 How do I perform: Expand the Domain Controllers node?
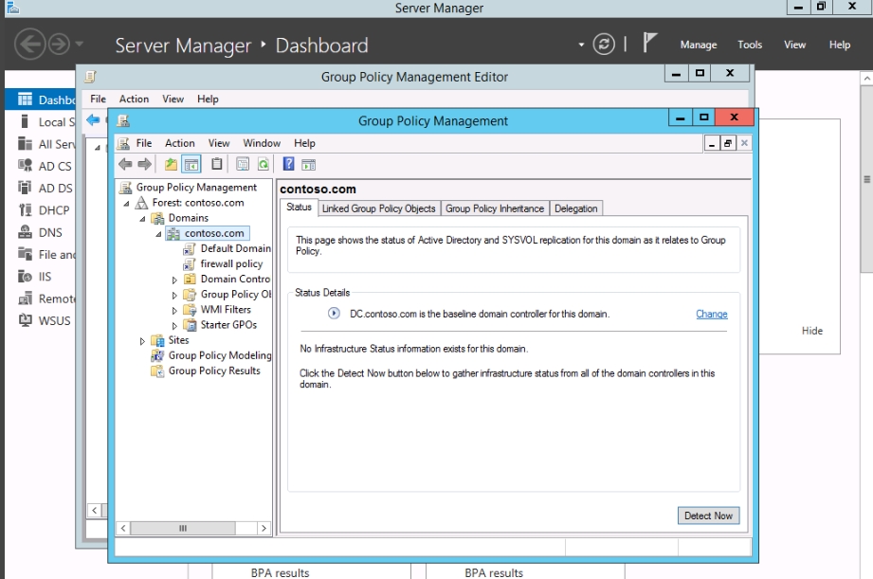coord(174,280)
